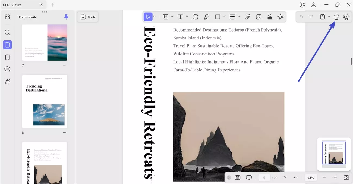Image resolution: width=353 pixels, height=184 pixels.
Task: Attach a file with paperclip tool
Action: pyautogui.click(x=248, y=17)
